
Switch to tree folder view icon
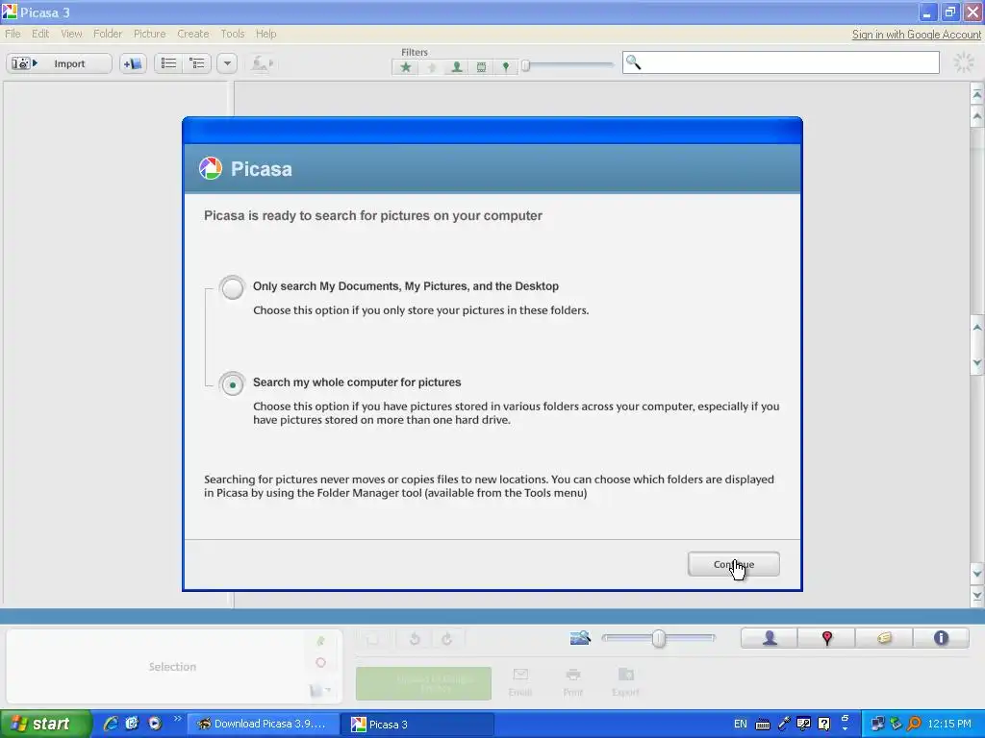click(196, 63)
